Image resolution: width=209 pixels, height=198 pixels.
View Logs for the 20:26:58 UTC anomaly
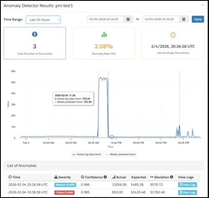coord(188,185)
